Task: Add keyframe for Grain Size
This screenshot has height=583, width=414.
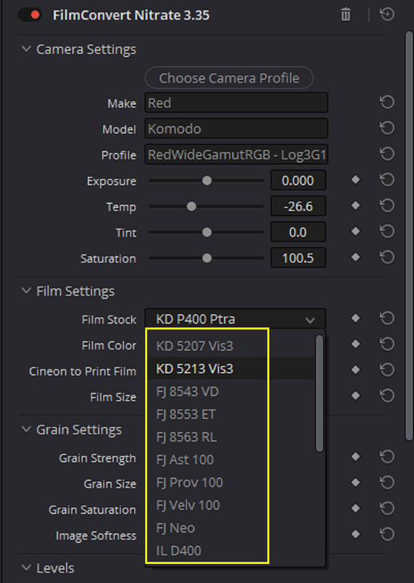Action: [355, 482]
